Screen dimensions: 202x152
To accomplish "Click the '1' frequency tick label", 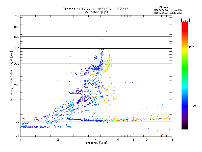I will pyautogui.click(x=20, y=140).
